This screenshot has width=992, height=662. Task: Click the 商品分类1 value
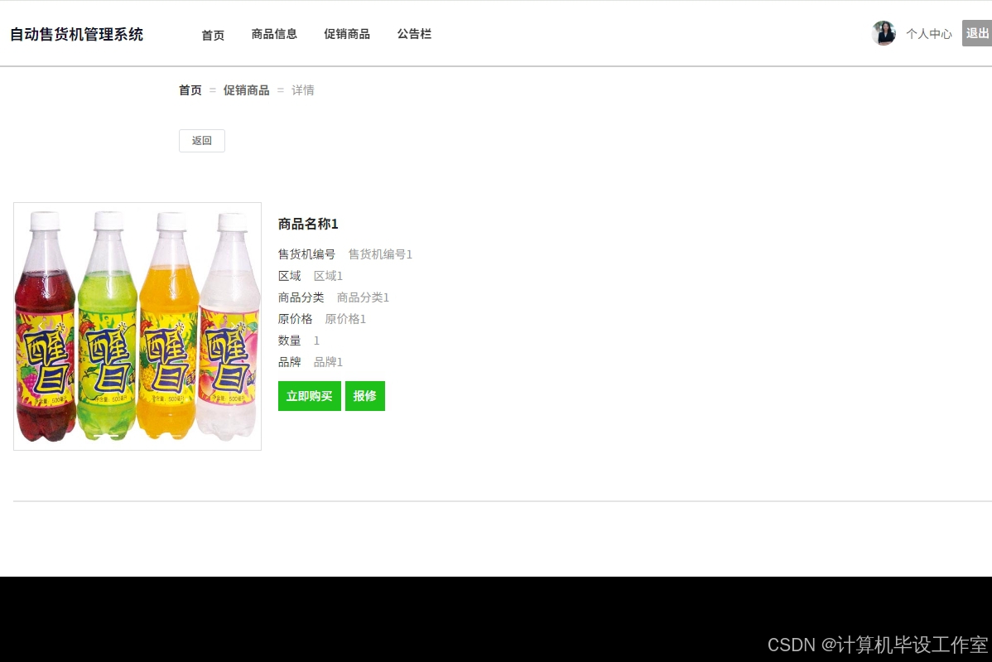pyautogui.click(x=364, y=297)
